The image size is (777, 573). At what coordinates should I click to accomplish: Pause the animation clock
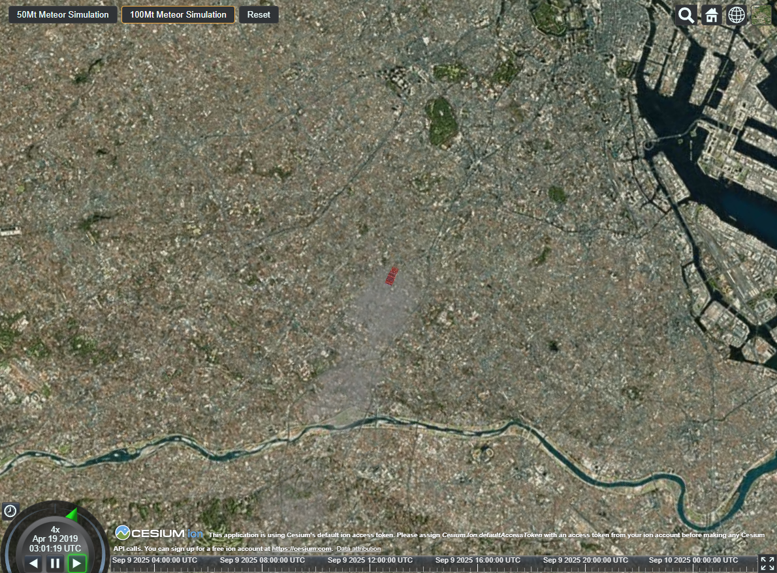coord(55,563)
